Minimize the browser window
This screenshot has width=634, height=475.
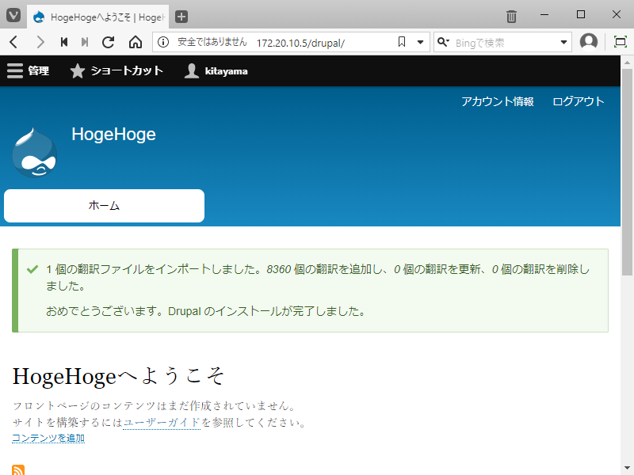(x=544, y=15)
